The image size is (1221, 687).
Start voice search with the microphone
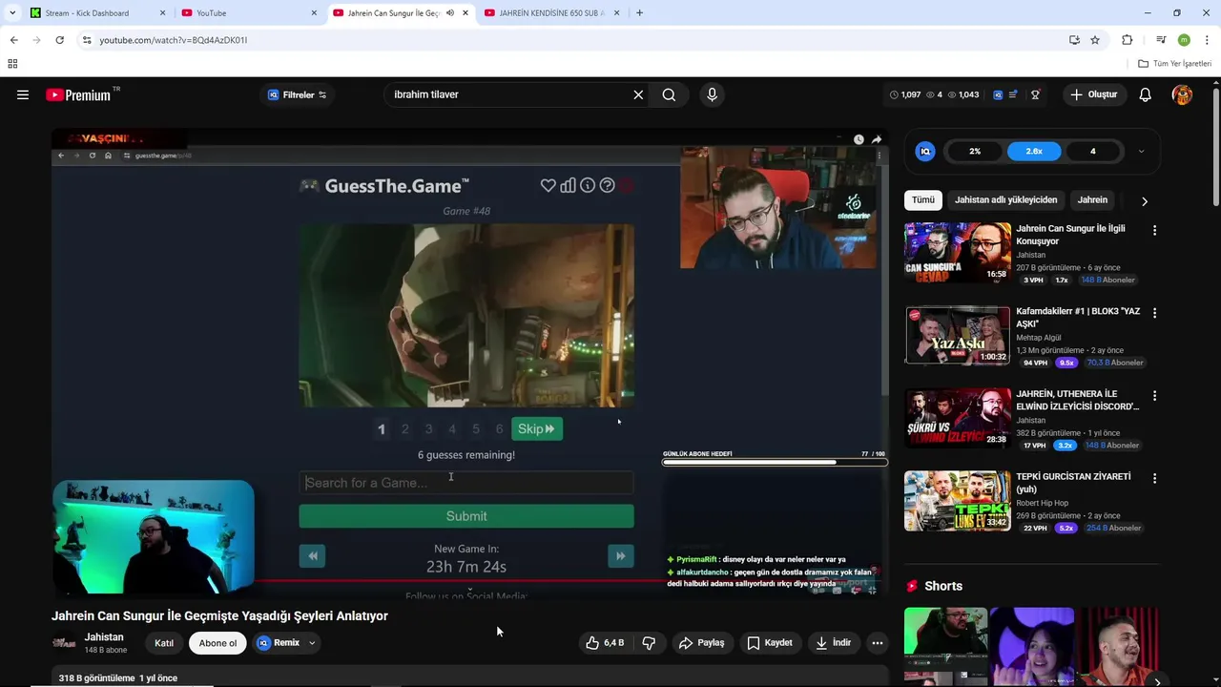[x=712, y=94]
